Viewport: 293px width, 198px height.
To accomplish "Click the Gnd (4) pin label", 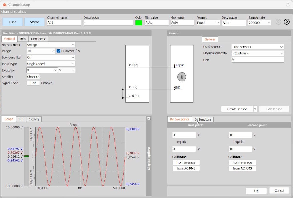I will pos(134,96).
